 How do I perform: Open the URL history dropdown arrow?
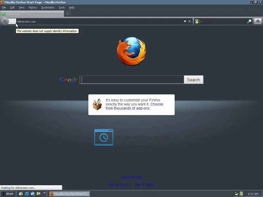point(185,21)
